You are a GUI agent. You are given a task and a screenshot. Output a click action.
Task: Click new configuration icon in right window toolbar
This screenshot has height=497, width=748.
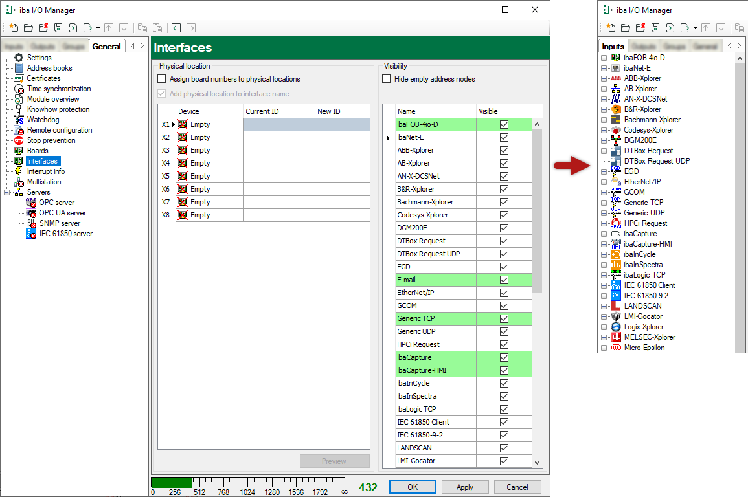coord(611,28)
